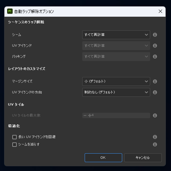171x171 pixels.
Task: Click the UV タイルの最大数 label
Action: click(26, 115)
